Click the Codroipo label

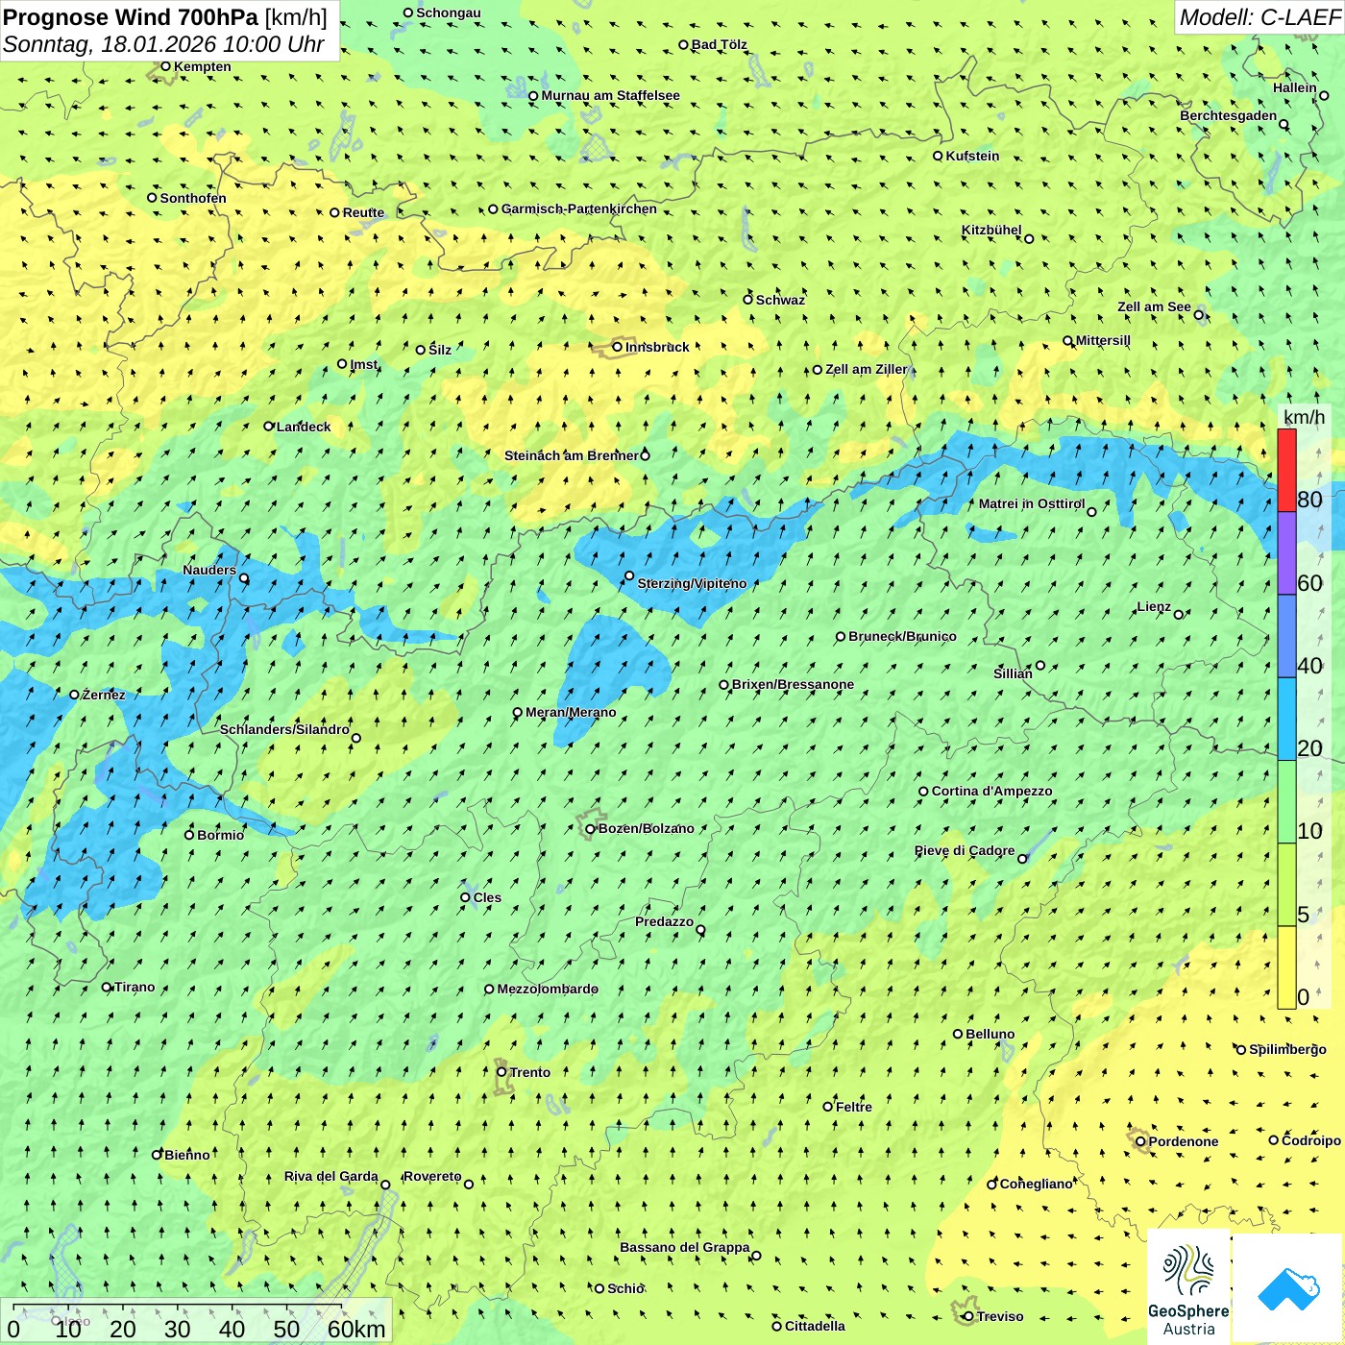pyautogui.click(x=1311, y=1140)
